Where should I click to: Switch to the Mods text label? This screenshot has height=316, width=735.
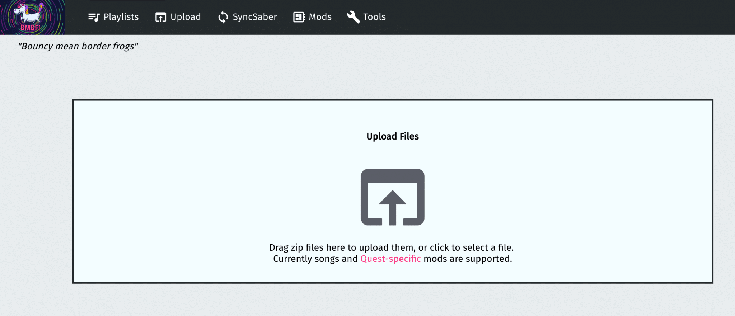click(320, 17)
